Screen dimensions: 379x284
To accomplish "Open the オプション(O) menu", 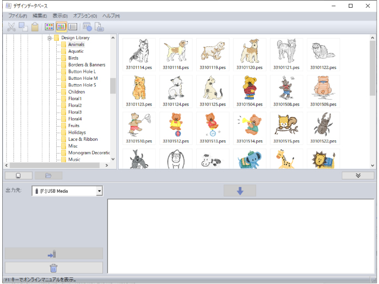I will coord(85,16).
